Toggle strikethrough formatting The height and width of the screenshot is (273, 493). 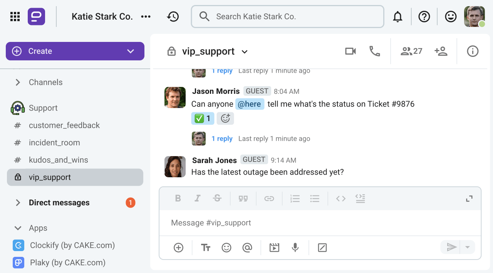[x=217, y=198]
